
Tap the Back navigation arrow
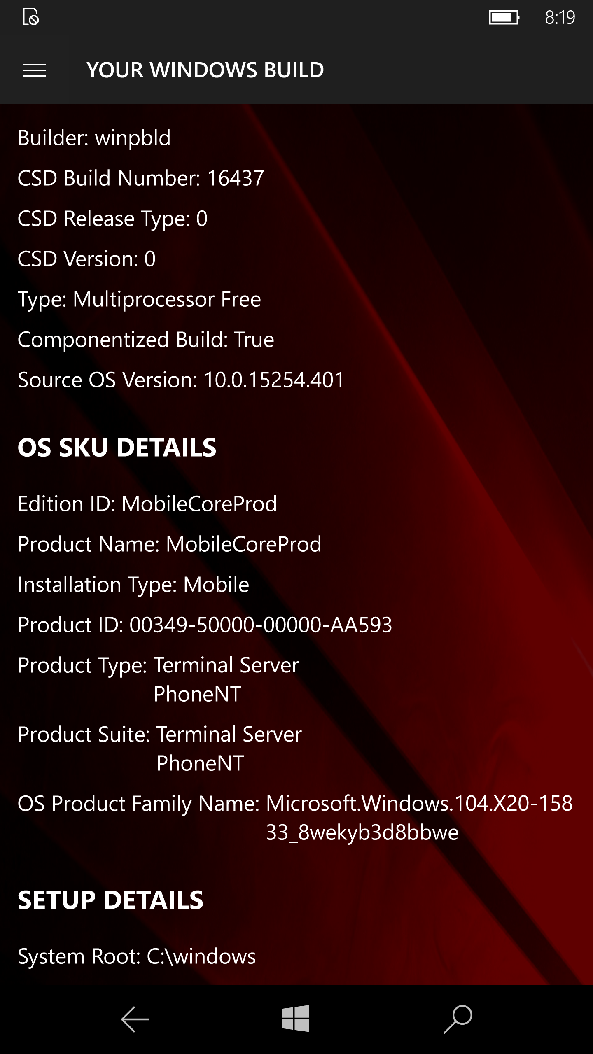135,1019
